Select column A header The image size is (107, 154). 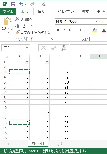[20, 56]
